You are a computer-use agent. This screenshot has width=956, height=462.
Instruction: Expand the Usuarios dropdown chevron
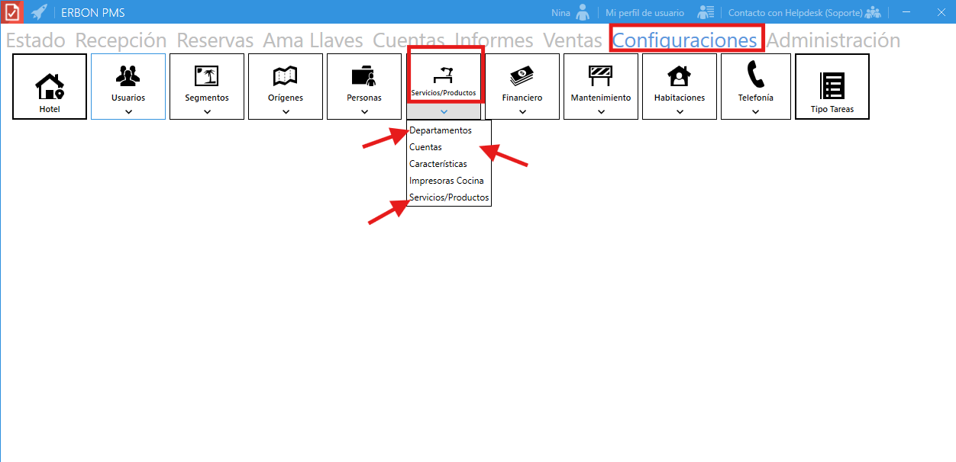pos(128,111)
